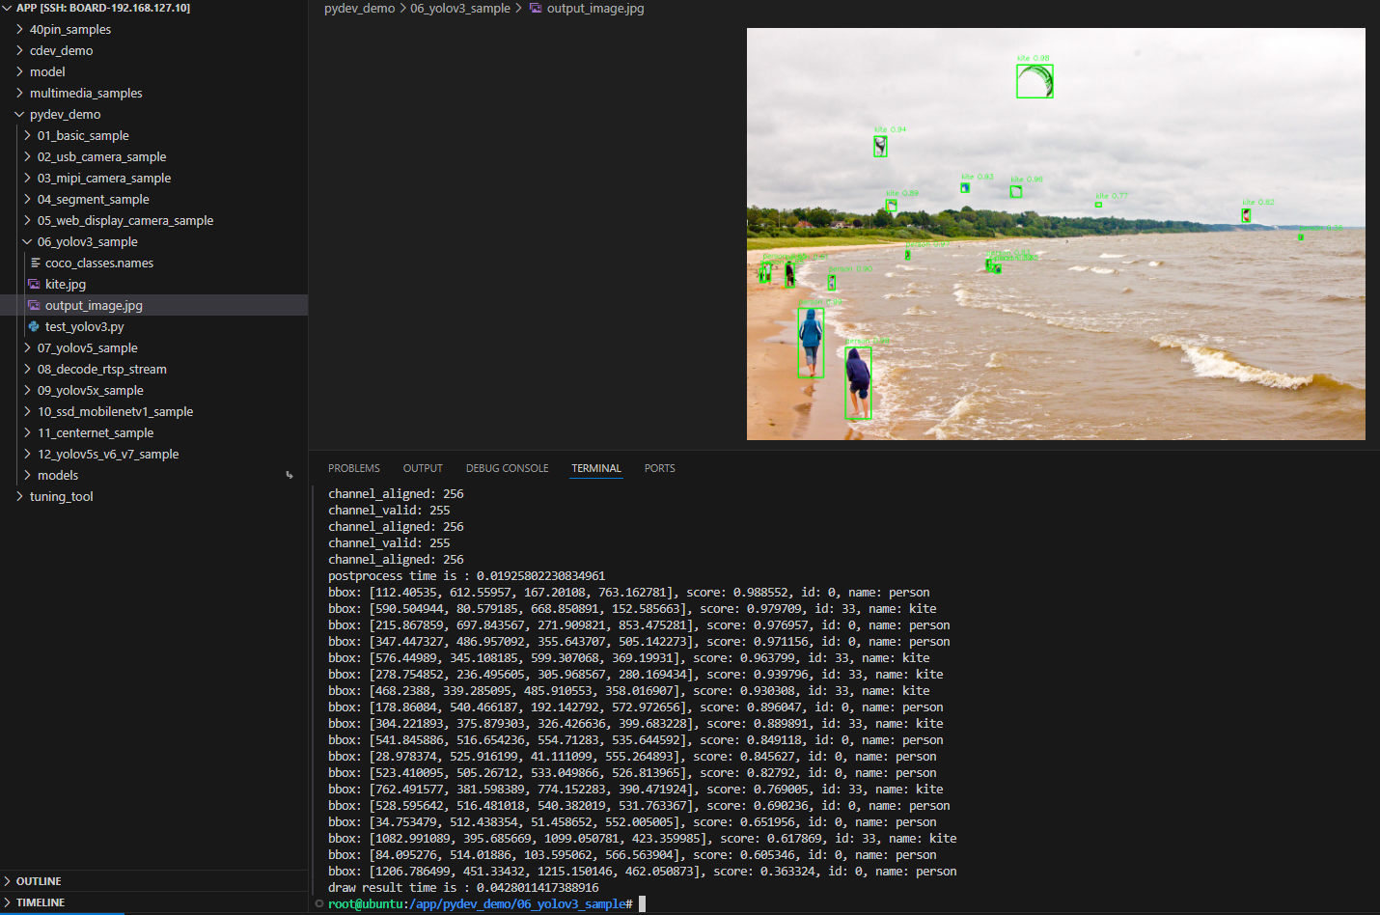1380x915 pixels.
Task: Select kite.jpg in the file explorer
Action: pyautogui.click(x=68, y=284)
